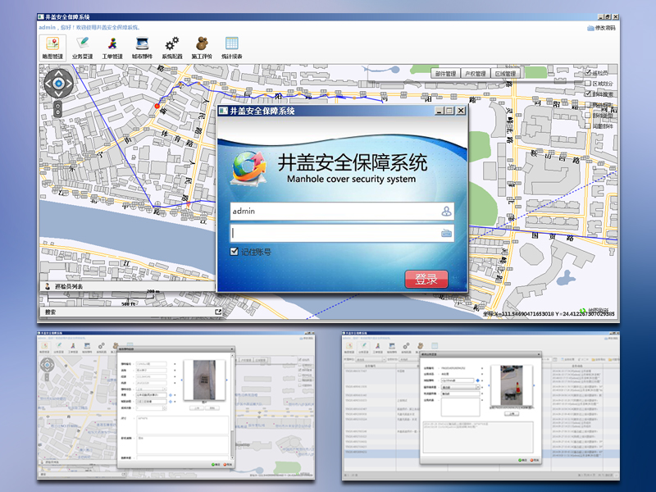Open the 业务受理 toolbar icon
This screenshot has height=492, width=656.
pos(83,48)
